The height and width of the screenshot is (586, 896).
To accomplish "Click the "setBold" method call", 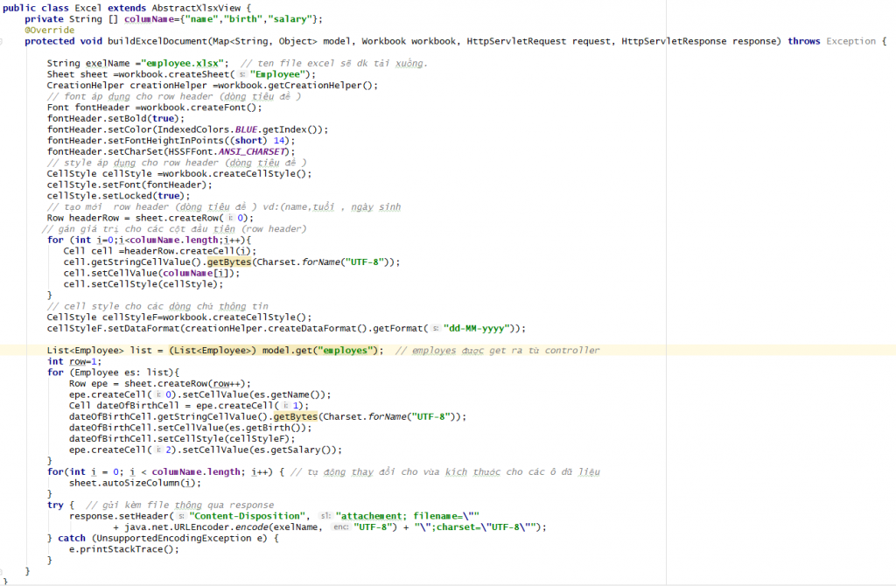I will 127,119.
